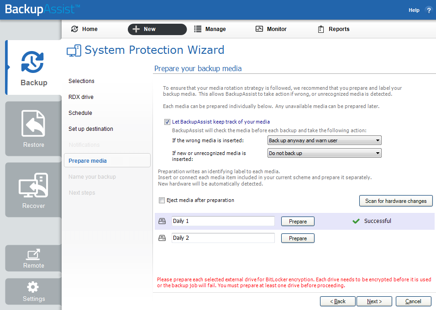Viewport: 436px width, 310px height.
Task: Click the Daily 1 media name field
Action: coord(223,221)
